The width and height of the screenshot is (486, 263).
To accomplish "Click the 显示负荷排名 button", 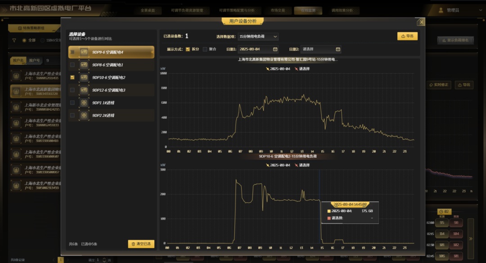I will (455, 40).
